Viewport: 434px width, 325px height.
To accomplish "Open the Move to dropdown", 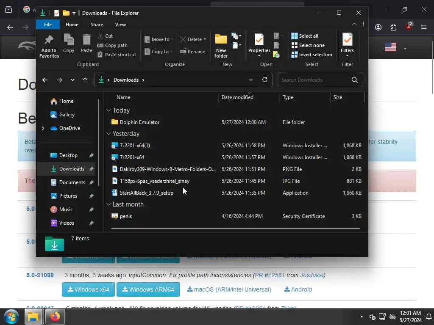I will 159,39.
